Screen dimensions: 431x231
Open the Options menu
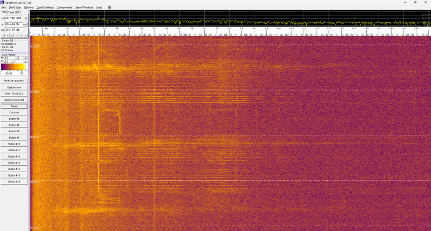click(x=29, y=8)
